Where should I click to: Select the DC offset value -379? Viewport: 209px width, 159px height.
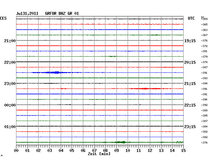tap(204, 57)
